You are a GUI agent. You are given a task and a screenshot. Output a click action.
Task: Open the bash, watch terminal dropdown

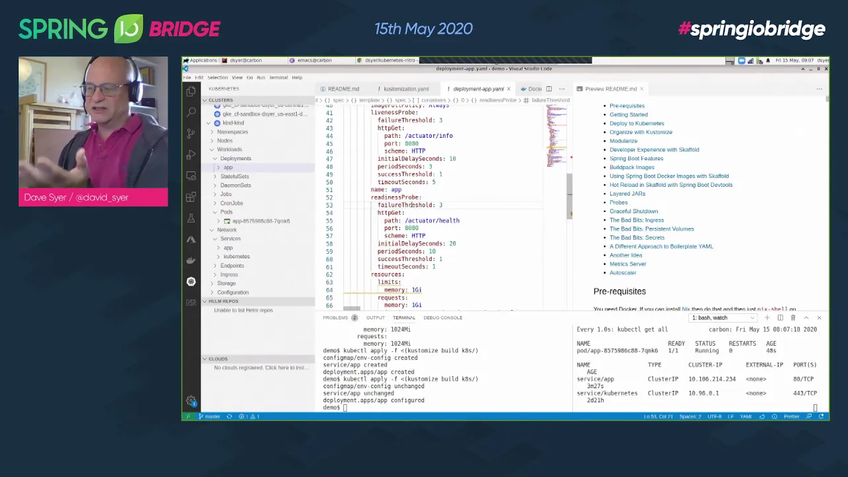(723, 318)
